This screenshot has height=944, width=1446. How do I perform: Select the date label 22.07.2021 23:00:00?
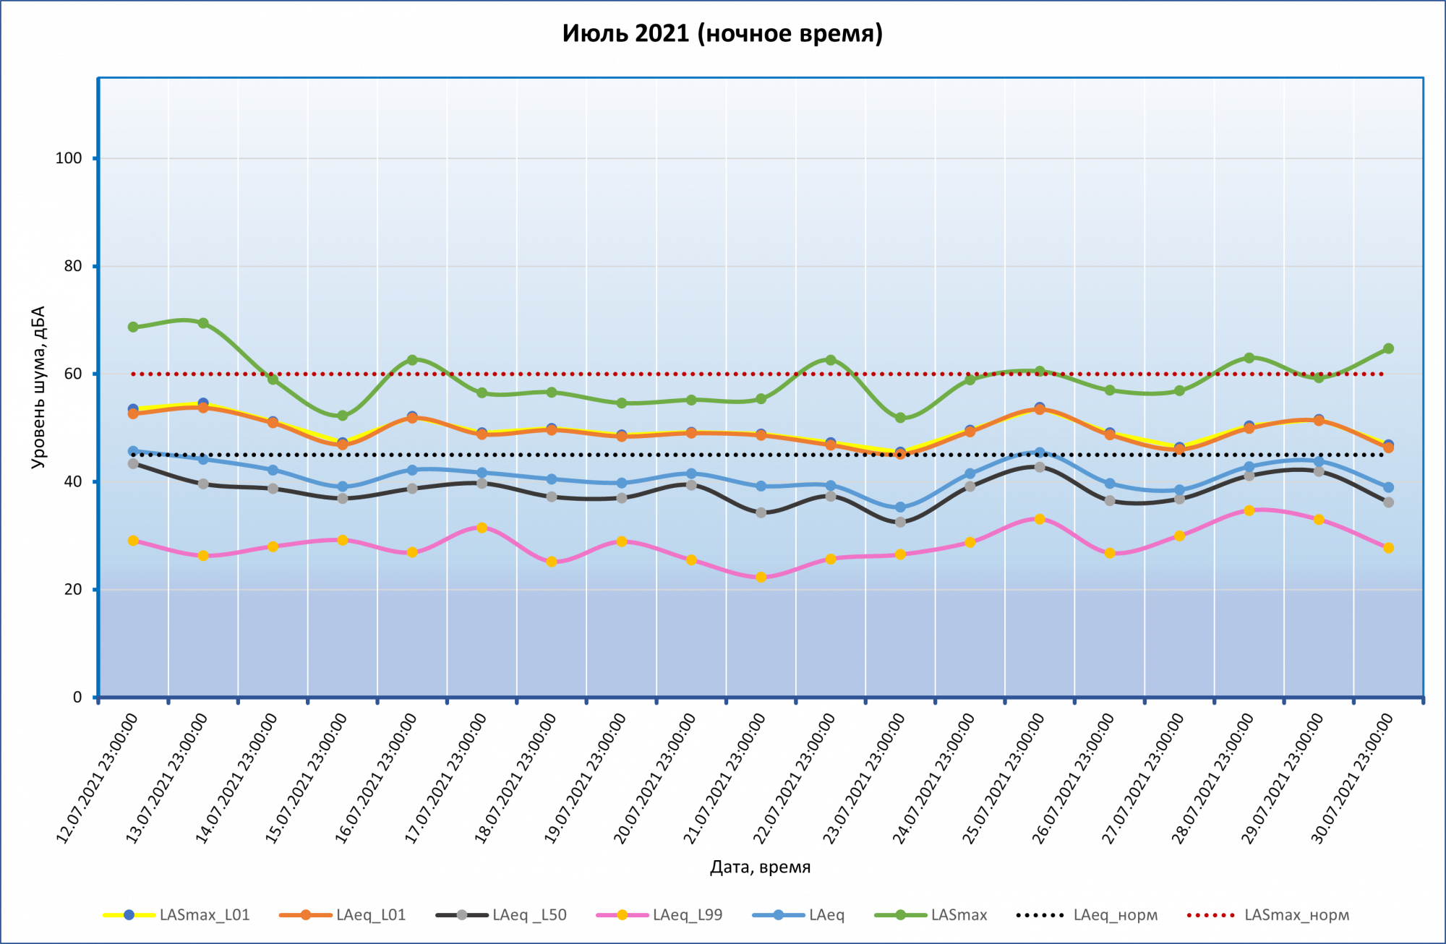(x=794, y=778)
